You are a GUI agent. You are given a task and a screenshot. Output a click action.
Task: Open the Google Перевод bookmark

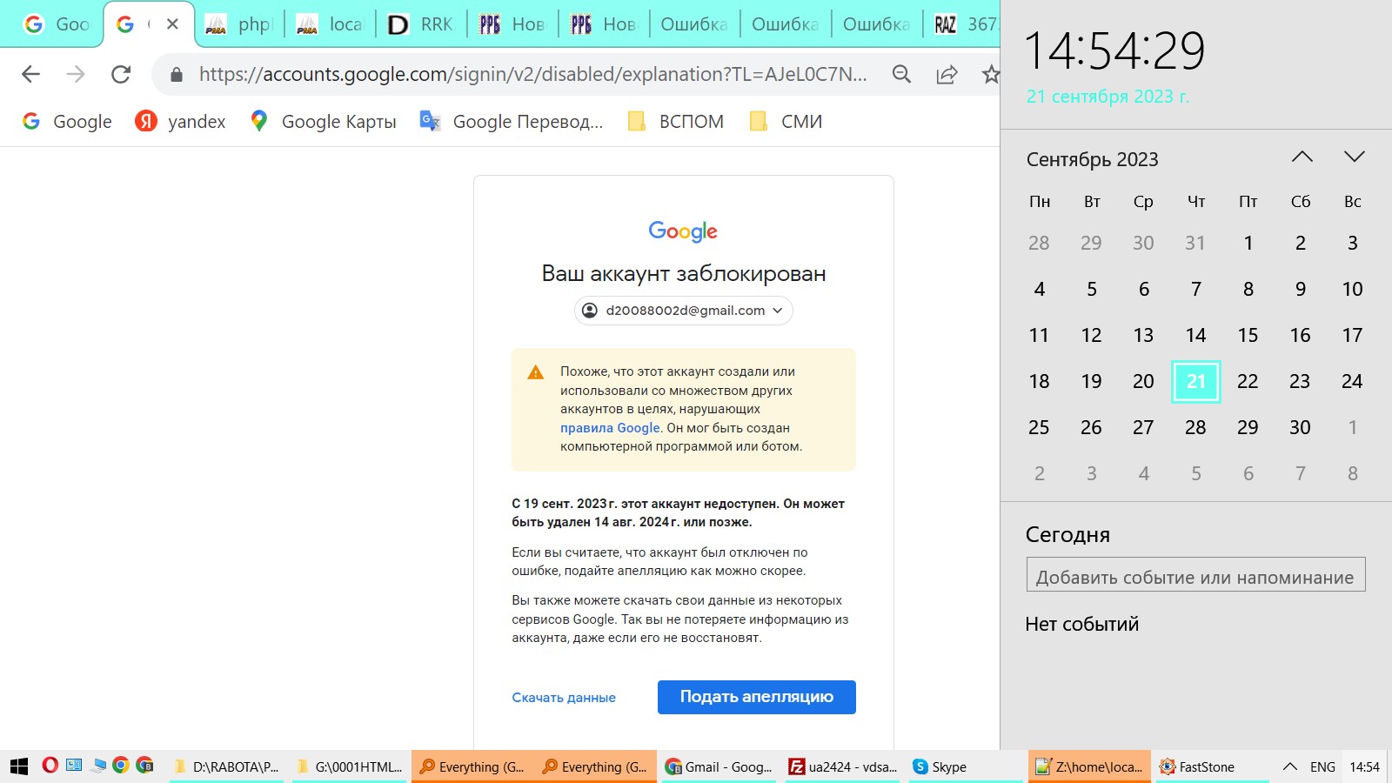tap(512, 122)
